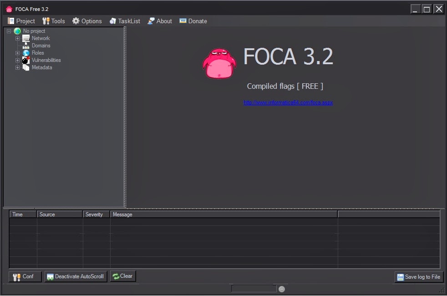Click the "FOCA 3.2" heading text
This screenshot has width=447, height=296.
click(x=288, y=56)
